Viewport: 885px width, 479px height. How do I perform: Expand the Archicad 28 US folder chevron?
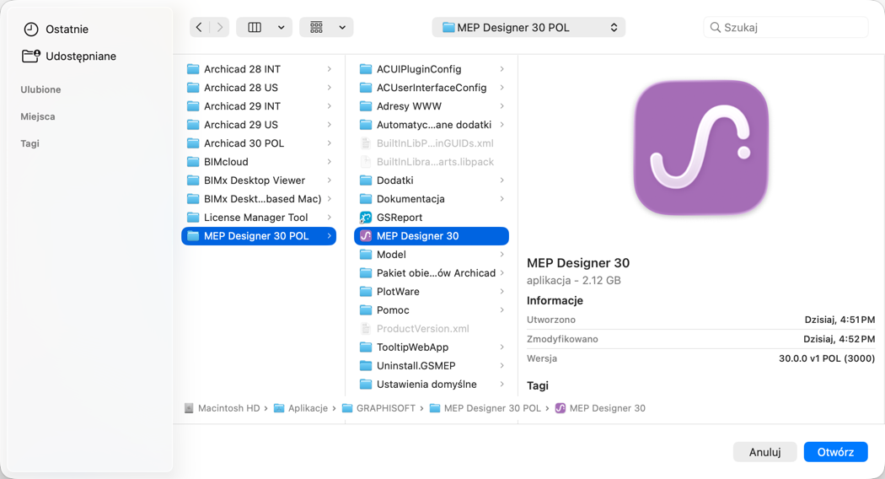[x=329, y=88]
